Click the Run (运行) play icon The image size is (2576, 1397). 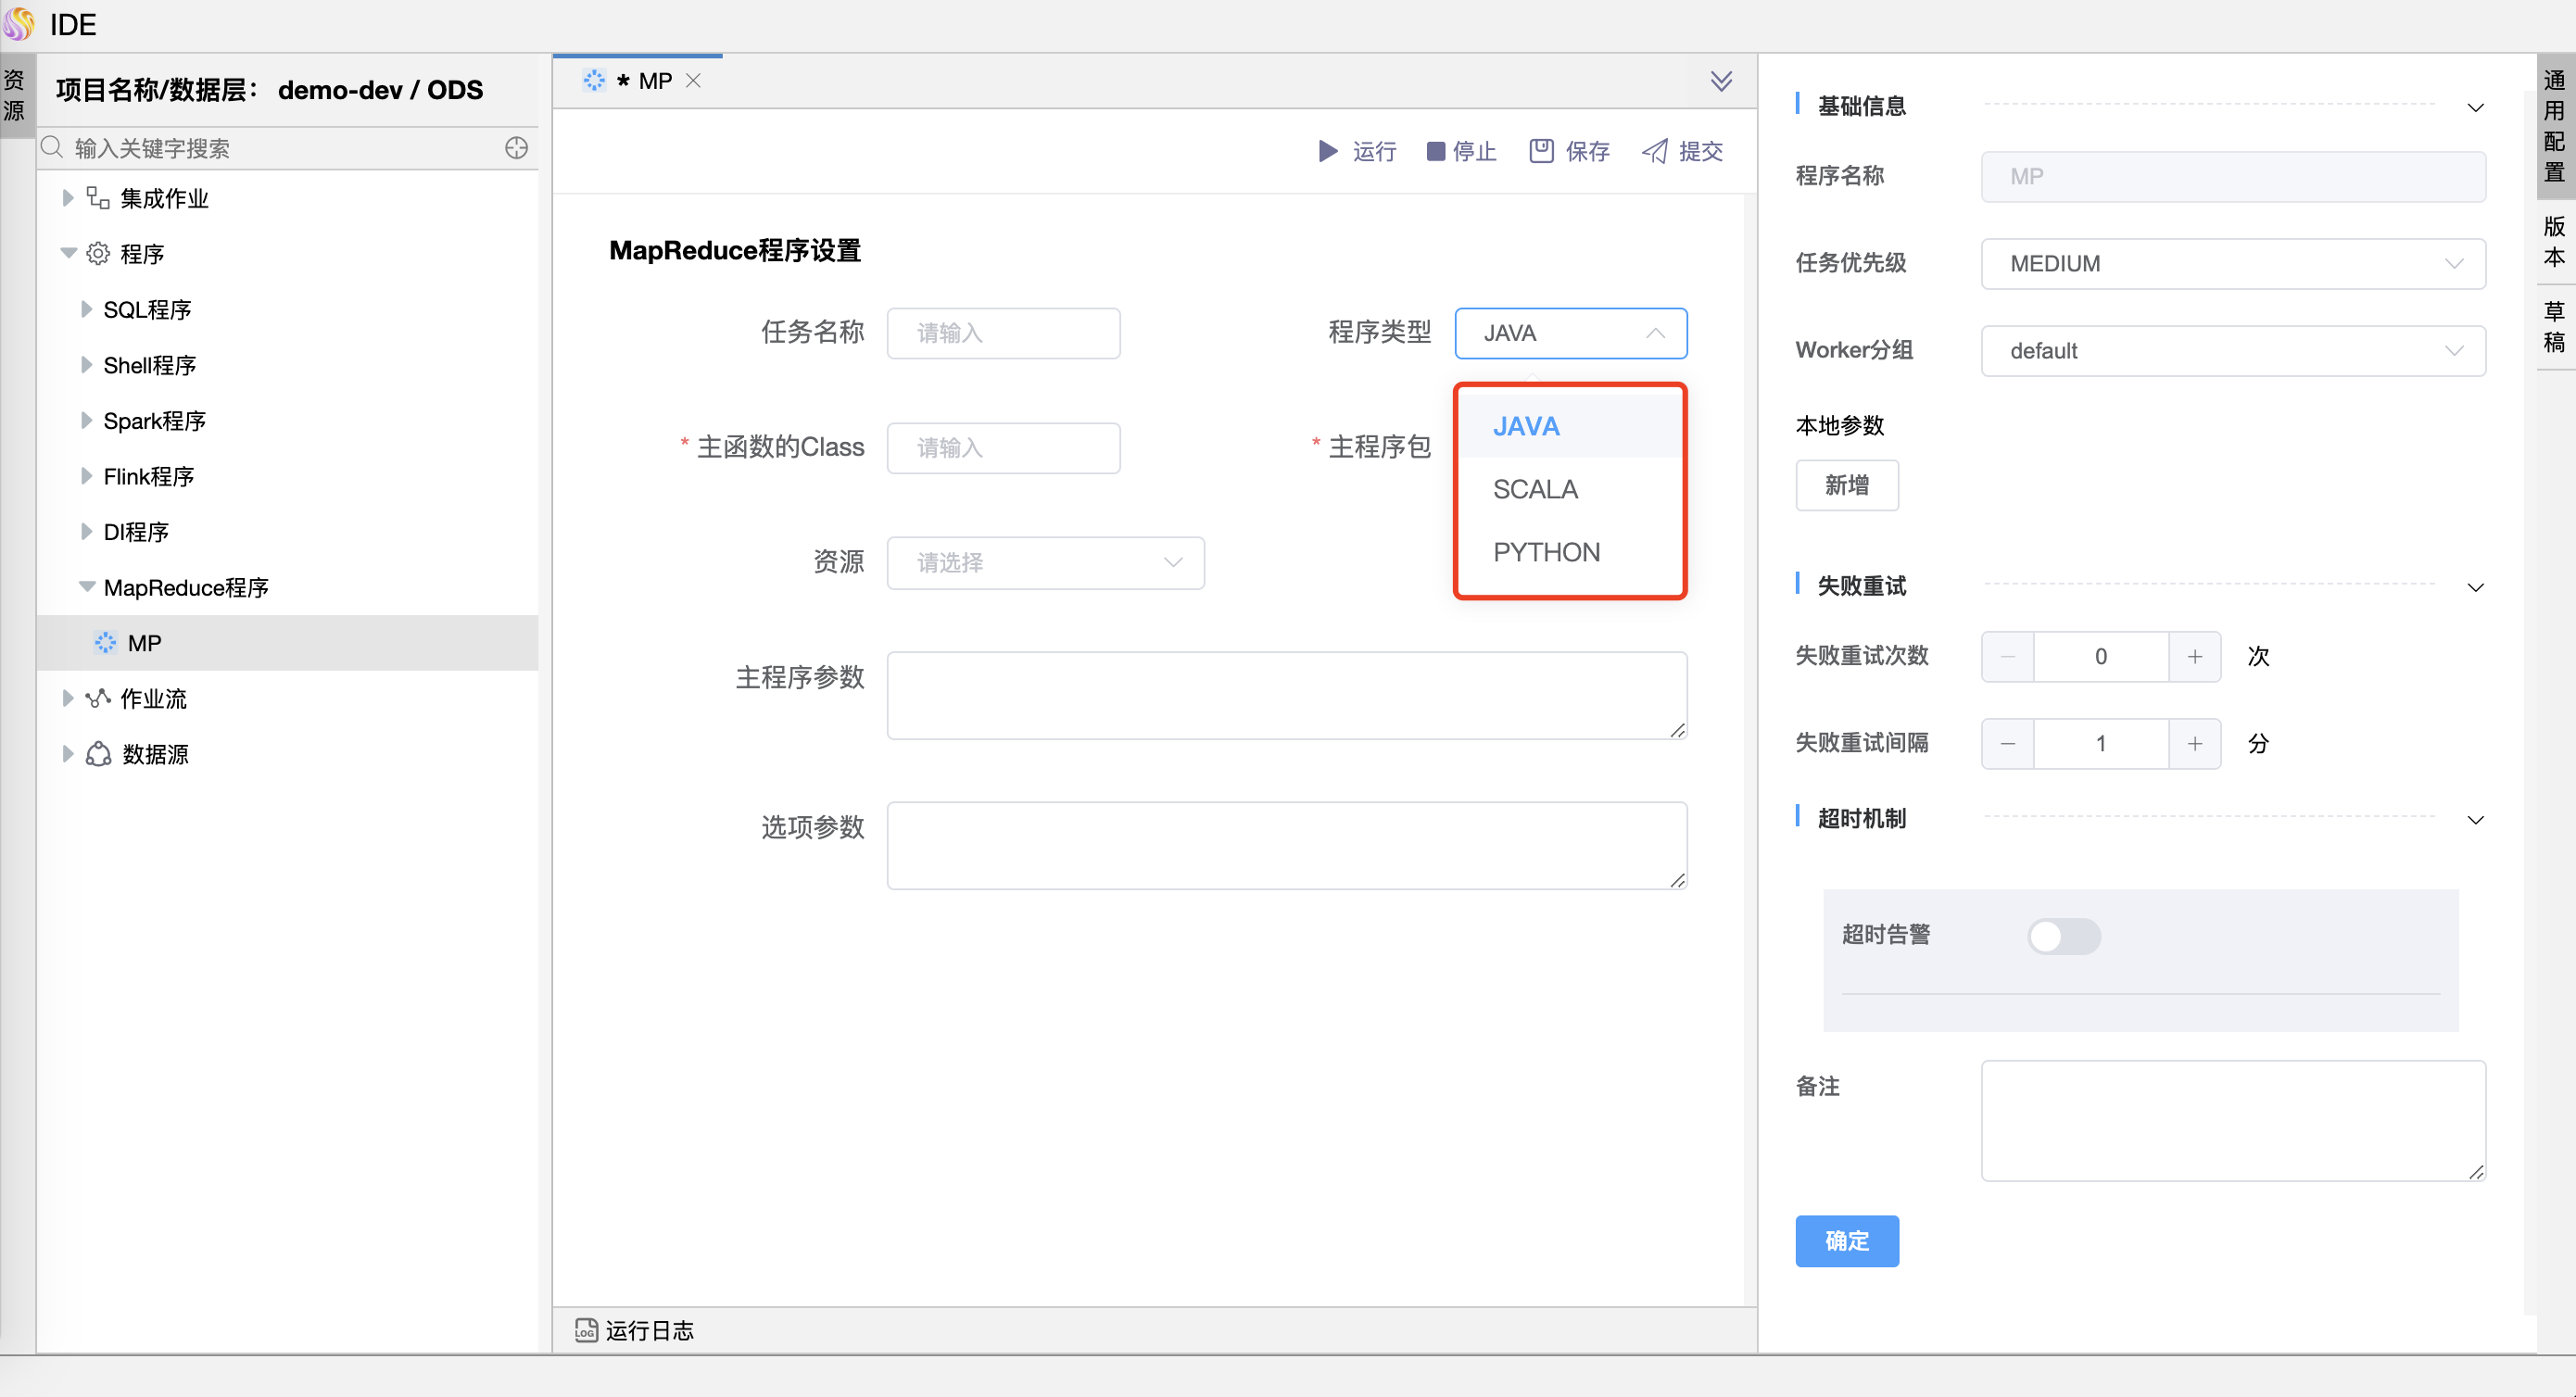tap(1327, 151)
